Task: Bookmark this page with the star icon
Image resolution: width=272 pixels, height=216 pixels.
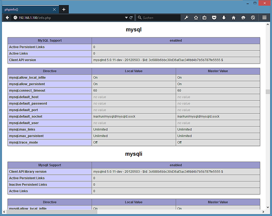Action: click(196, 17)
